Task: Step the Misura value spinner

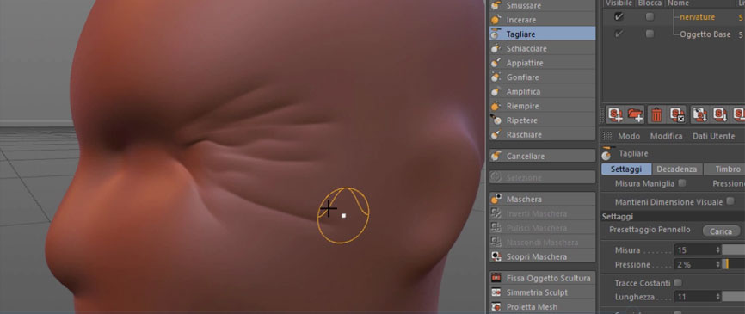Action: coord(718,249)
